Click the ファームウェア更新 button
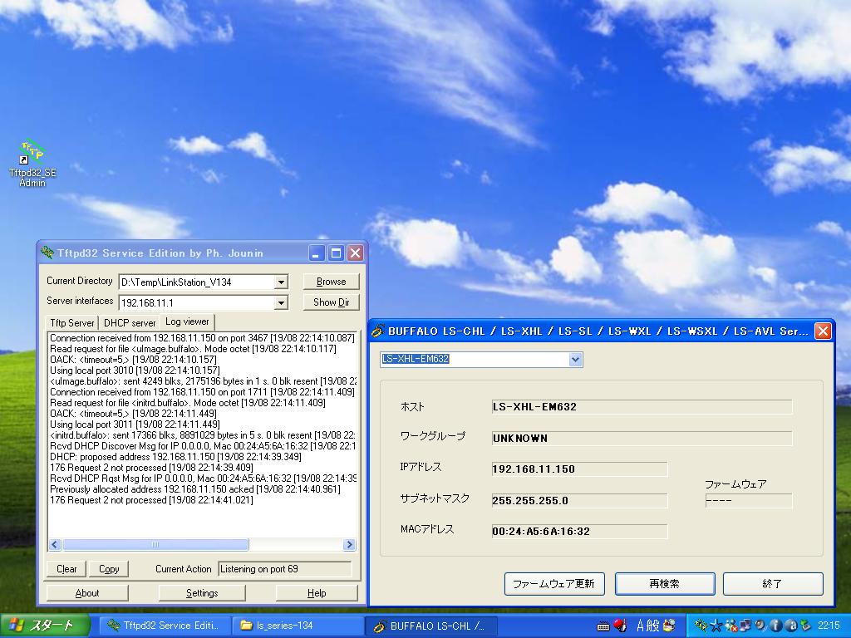The image size is (851, 638). coord(554,584)
